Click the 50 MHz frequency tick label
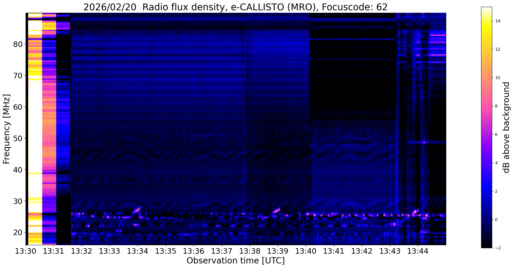This screenshot has width=514, height=268. coord(18,139)
